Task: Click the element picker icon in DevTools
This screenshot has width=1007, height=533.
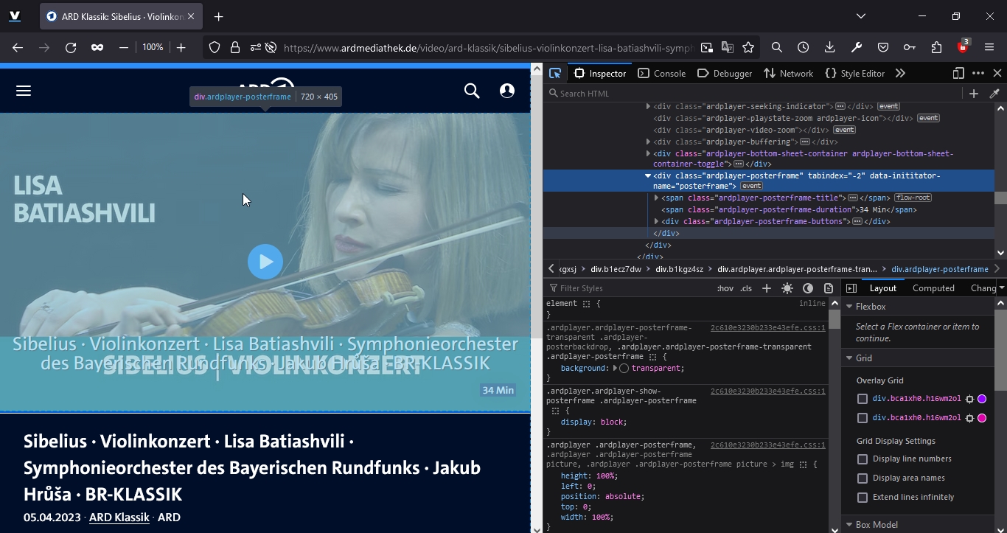Action: (x=555, y=73)
